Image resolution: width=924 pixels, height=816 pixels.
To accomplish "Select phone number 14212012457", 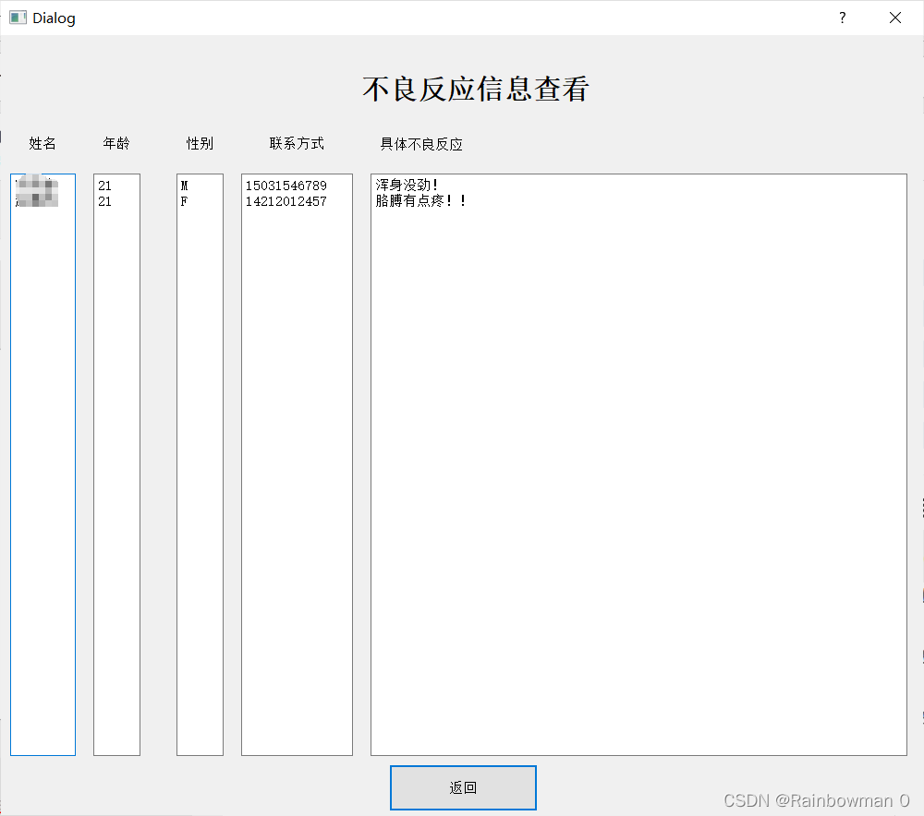I will (x=286, y=201).
